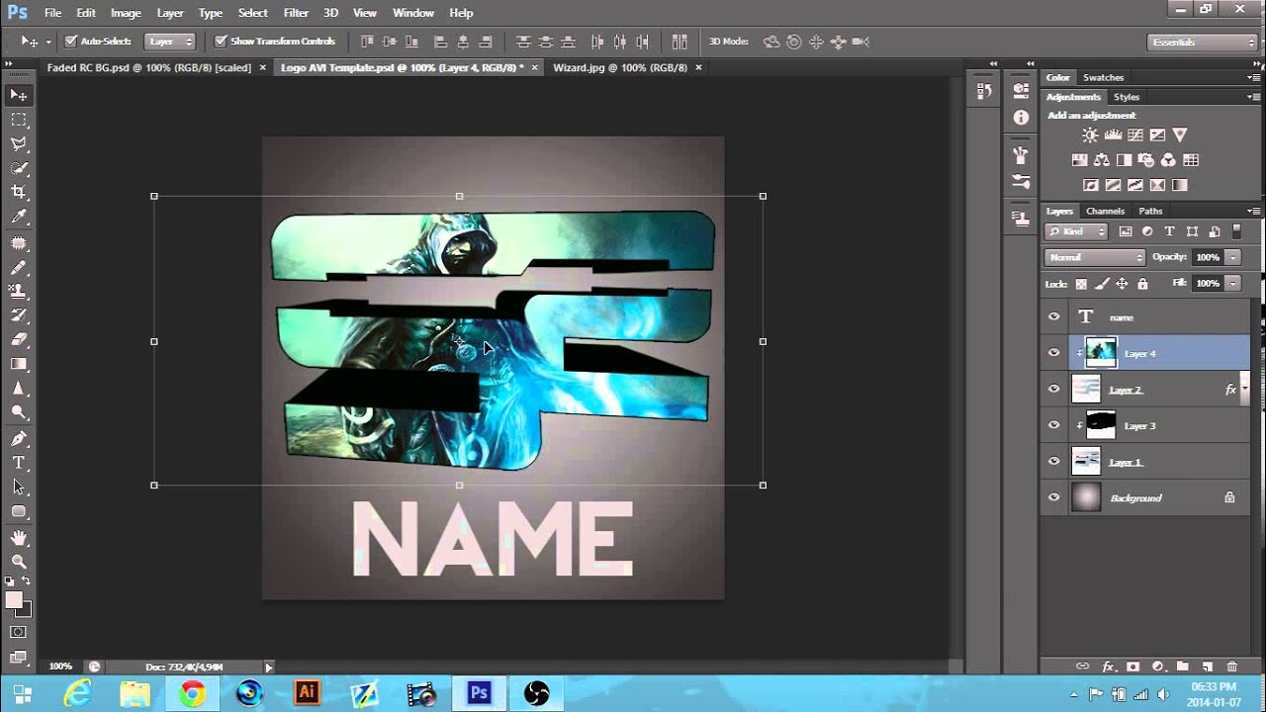Select the Zoom tool

(x=19, y=562)
